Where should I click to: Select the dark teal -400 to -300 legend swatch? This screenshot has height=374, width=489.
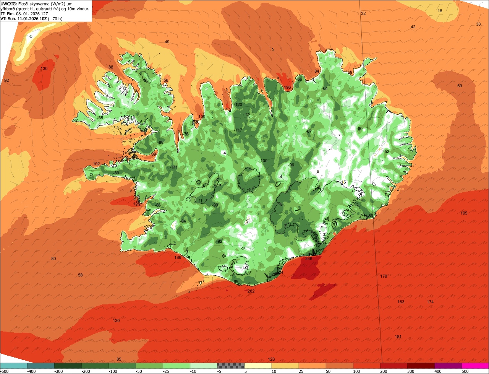click(x=41, y=365)
